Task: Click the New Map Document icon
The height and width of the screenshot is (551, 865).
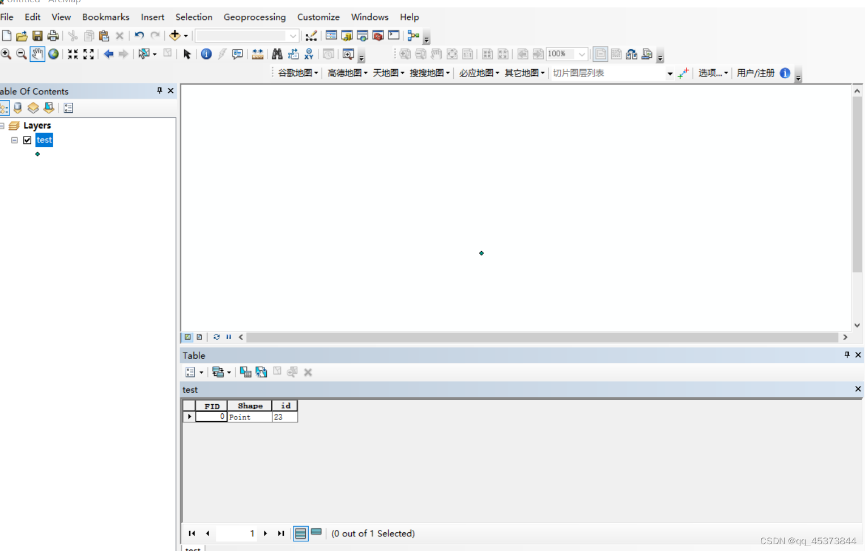Action: coord(7,36)
